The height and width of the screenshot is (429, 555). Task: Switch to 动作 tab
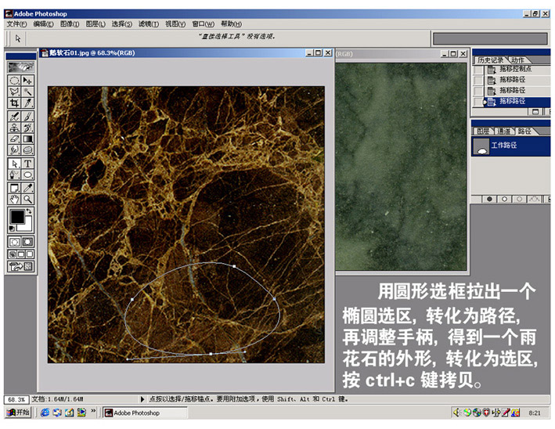pos(517,60)
